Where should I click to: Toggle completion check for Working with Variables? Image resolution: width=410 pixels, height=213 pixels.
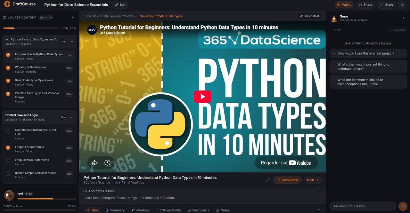[8, 68]
